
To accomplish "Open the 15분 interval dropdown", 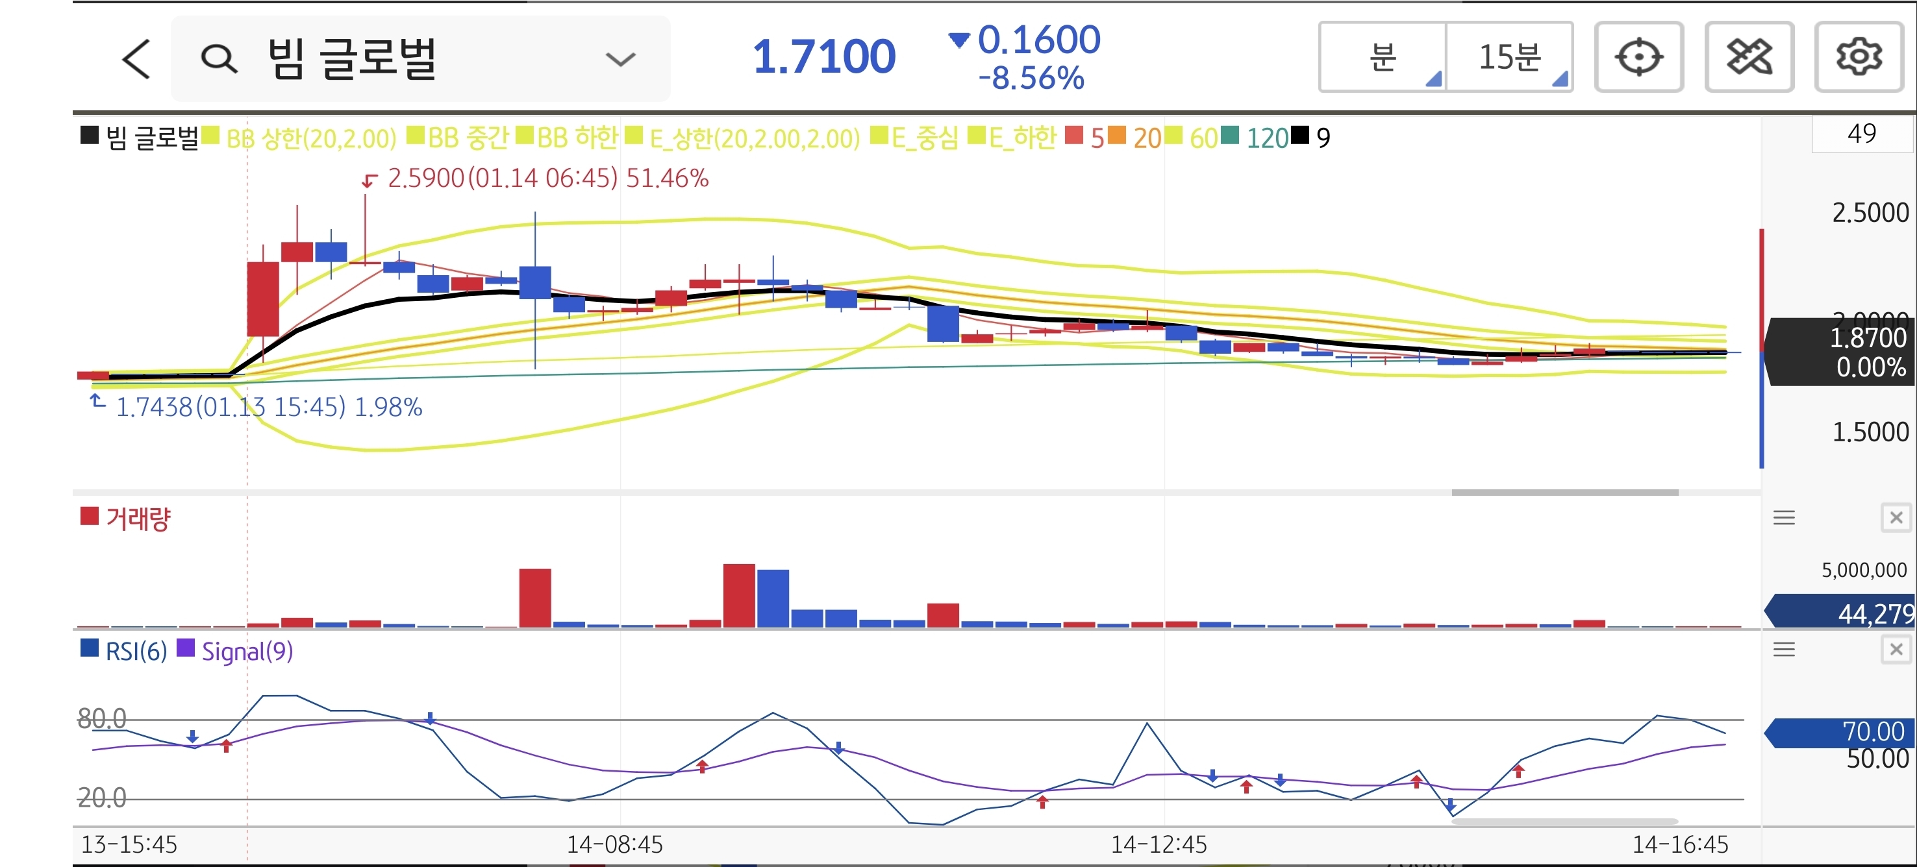I will click(1509, 57).
